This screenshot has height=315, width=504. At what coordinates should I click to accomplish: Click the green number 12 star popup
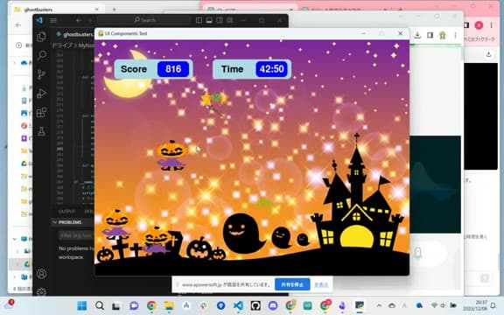coord(214,98)
